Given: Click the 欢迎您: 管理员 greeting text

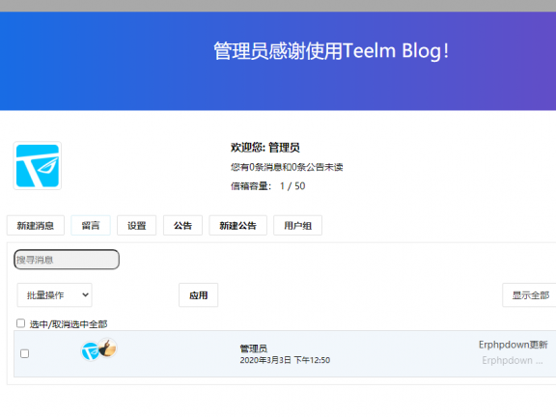Looking at the screenshot, I should pos(265,147).
